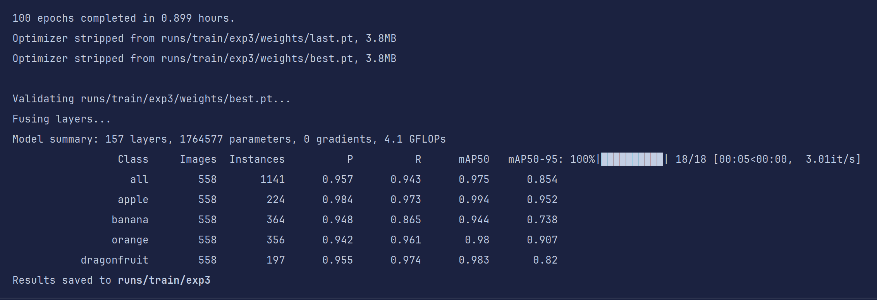The width and height of the screenshot is (877, 300).
Task: Click the 'runs/train/exp3' results path
Action: (164, 280)
